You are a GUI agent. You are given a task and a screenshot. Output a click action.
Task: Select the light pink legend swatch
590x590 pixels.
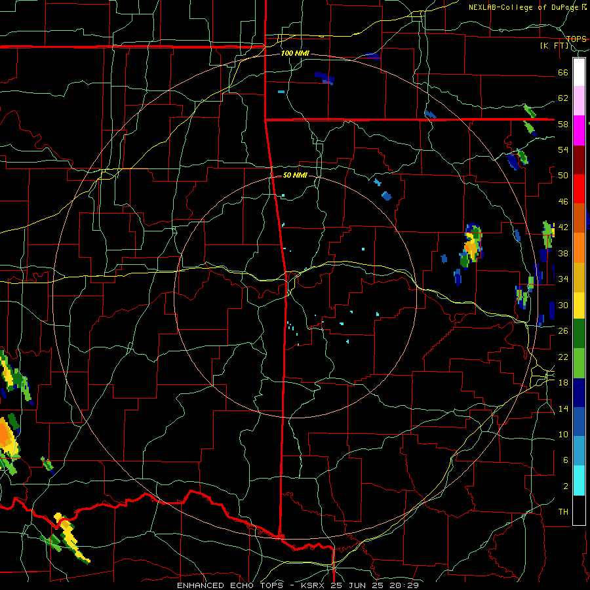(x=579, y=100)
